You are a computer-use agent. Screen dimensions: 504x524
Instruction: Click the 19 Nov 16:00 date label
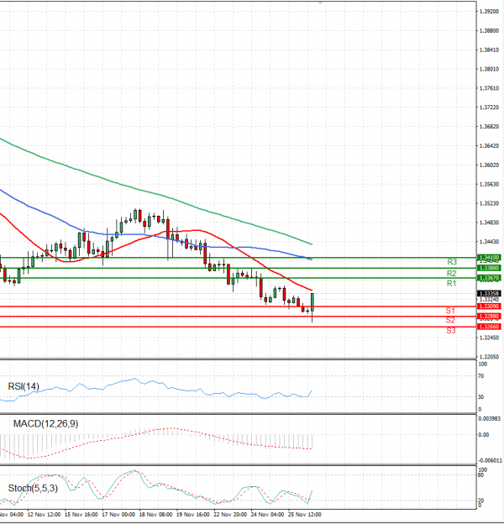[193, 515]
